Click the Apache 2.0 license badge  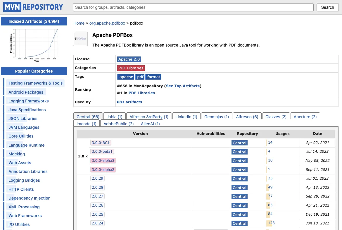[x=129, y=59]
